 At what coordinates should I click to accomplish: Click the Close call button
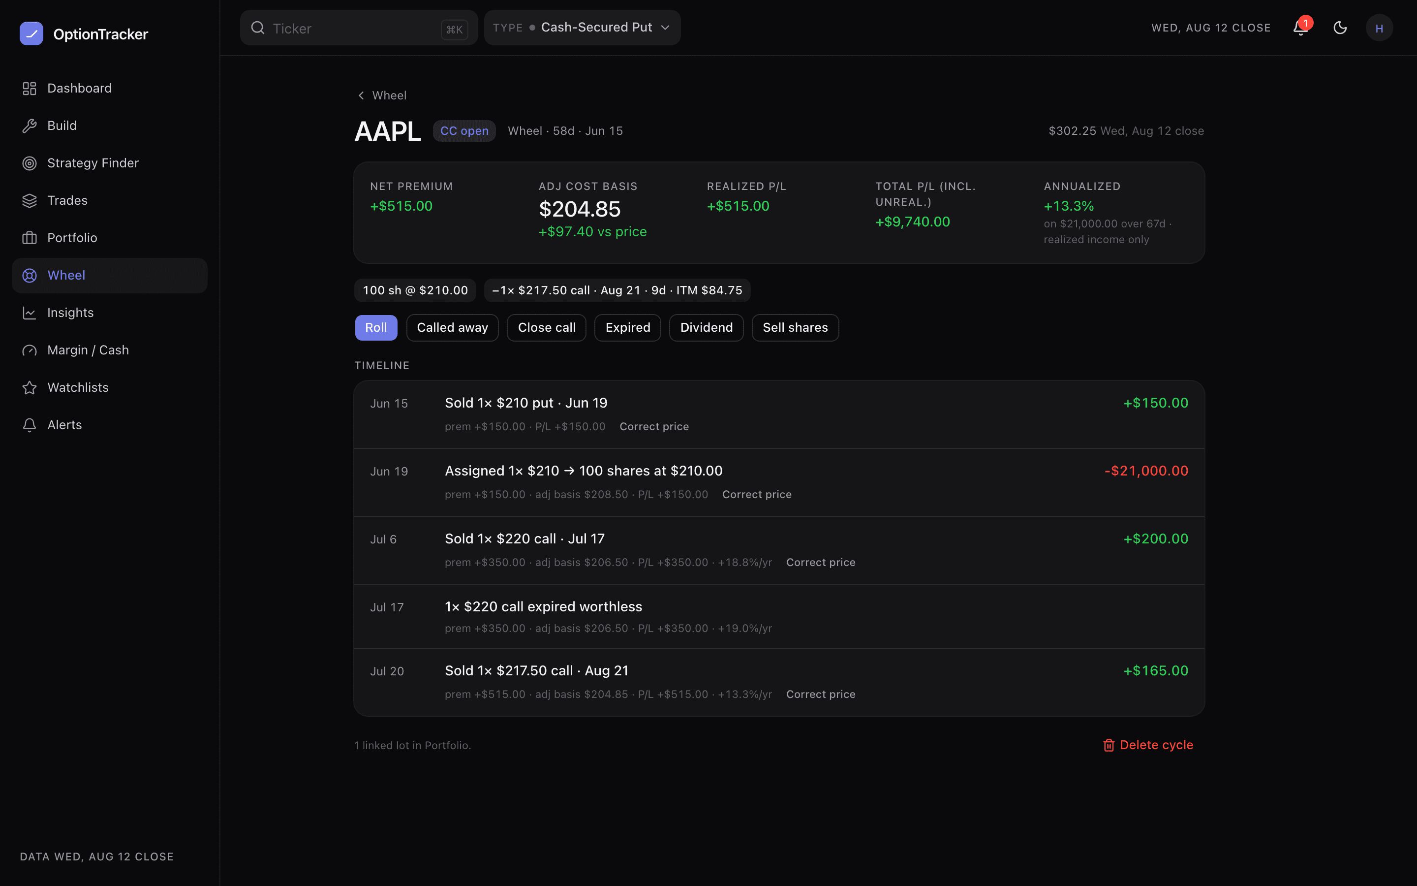click(546, 327)
